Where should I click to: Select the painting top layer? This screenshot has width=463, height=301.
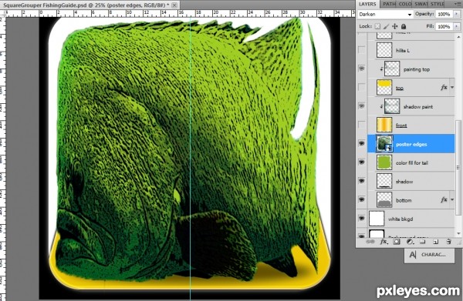[411, 69]
